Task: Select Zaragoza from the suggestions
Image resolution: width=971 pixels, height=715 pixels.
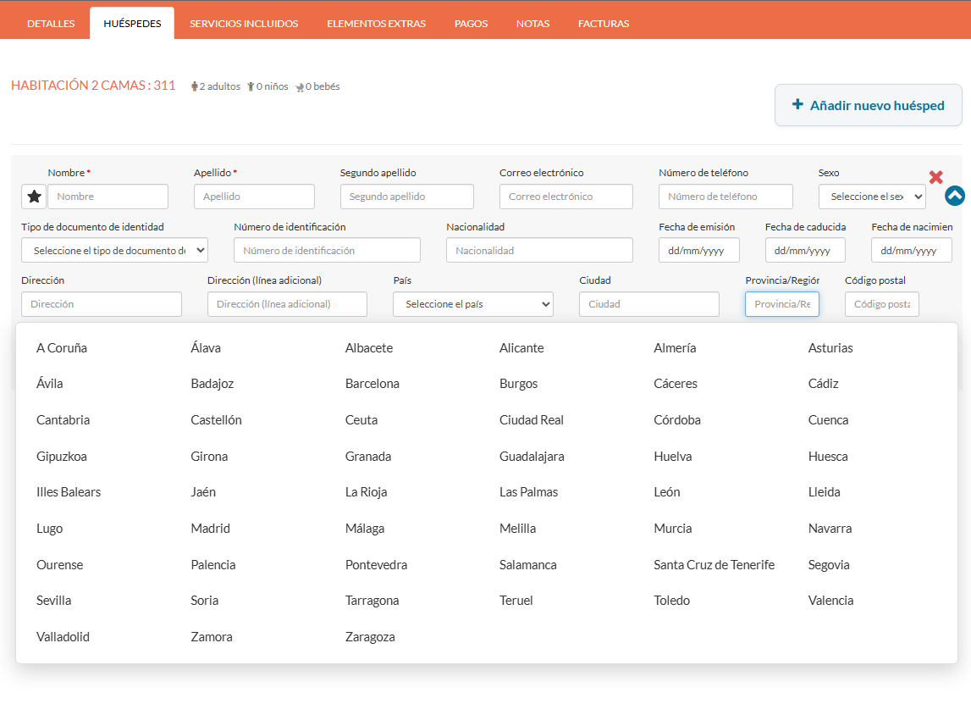Action: [370, 637]
